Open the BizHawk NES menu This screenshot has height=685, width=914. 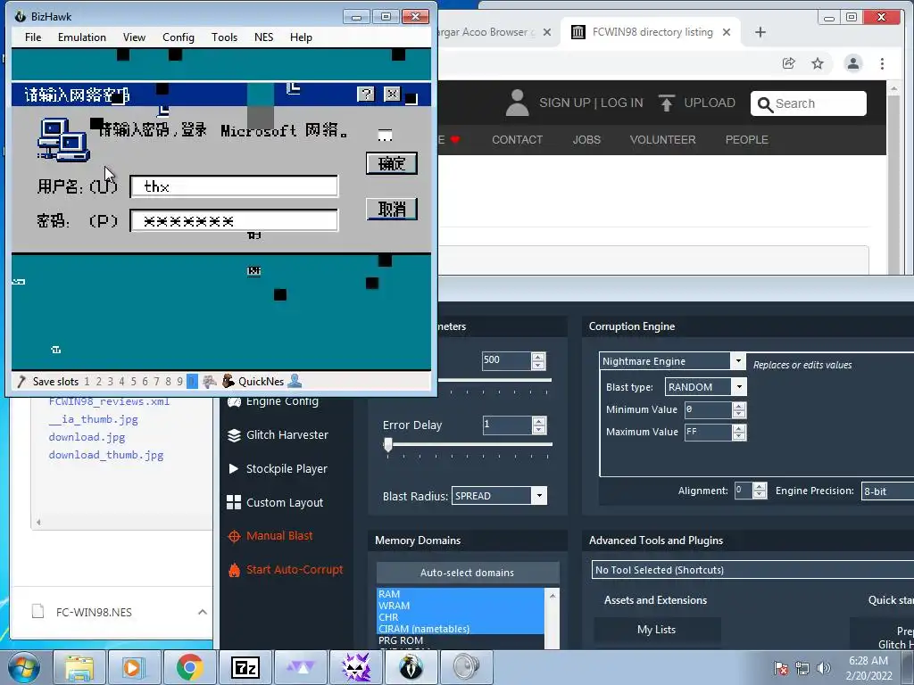pyautogui.click(x=263, y=37)
